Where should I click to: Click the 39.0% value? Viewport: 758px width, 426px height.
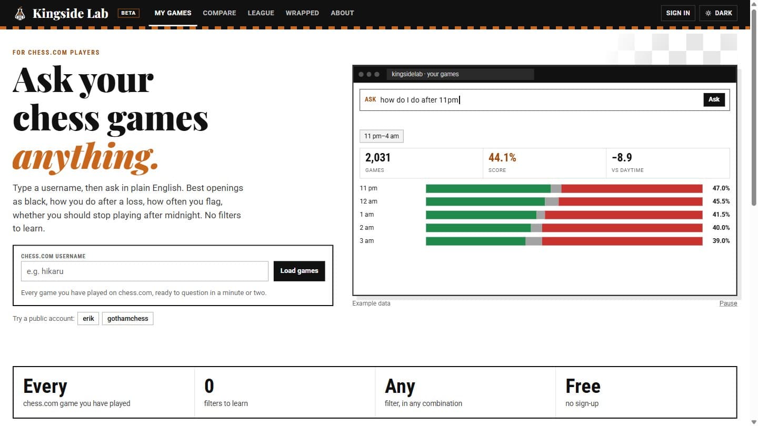point(721,241)
